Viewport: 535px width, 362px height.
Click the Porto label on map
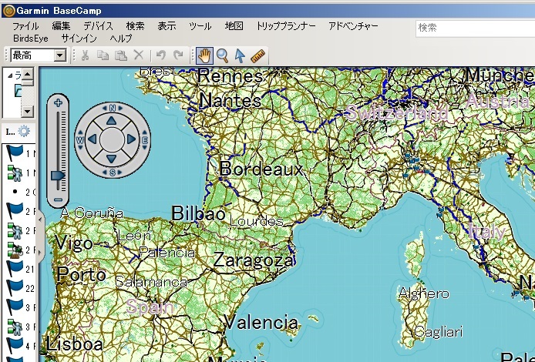82,275
